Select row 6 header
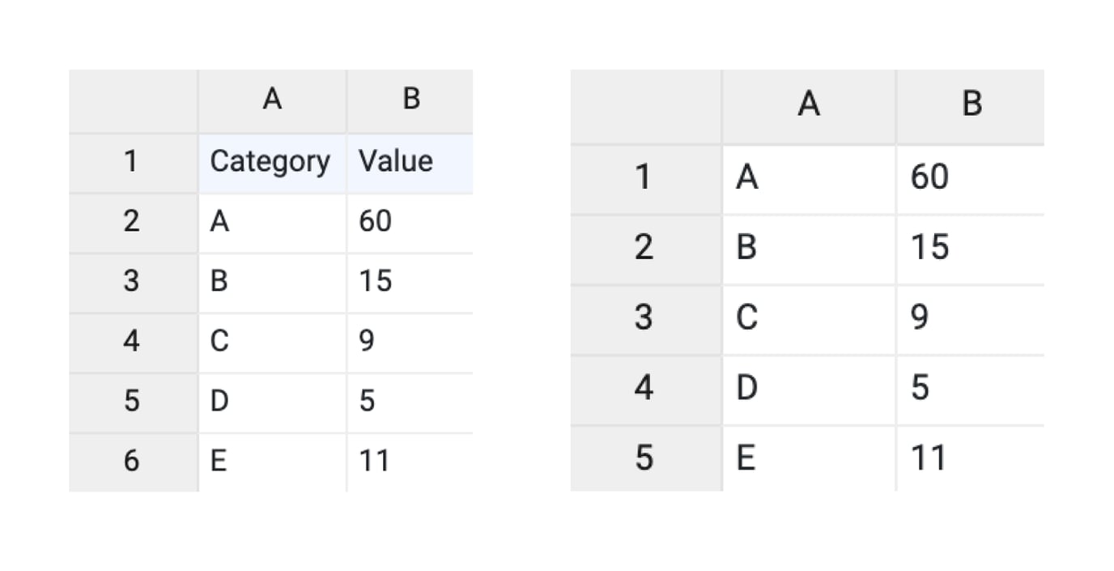 [x=132, y=461]
